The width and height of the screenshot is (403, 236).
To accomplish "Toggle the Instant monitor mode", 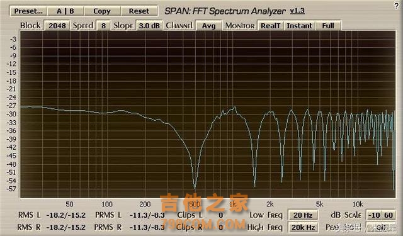I will tap(300, 26).
